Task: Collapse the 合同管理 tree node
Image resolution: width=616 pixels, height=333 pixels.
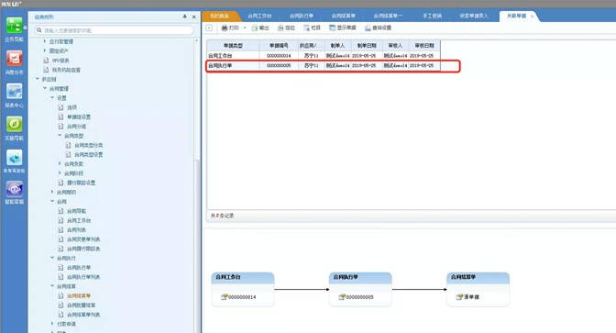Action: click(x=44, y=88)
